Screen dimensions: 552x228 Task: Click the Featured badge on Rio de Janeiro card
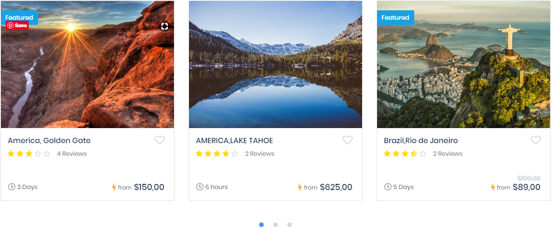(x=395, y=18)
